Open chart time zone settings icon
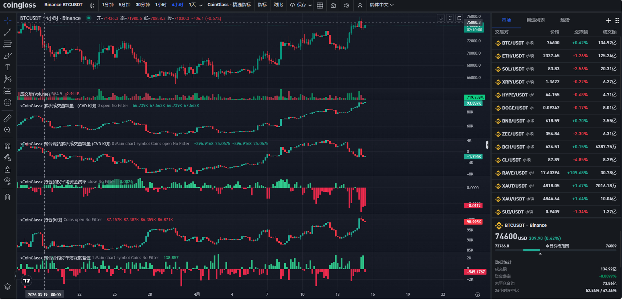 click(477, 295)
